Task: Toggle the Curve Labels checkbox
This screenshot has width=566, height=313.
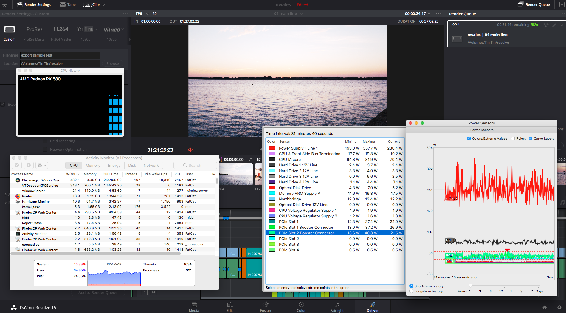Action: click(x=531, y=138)
